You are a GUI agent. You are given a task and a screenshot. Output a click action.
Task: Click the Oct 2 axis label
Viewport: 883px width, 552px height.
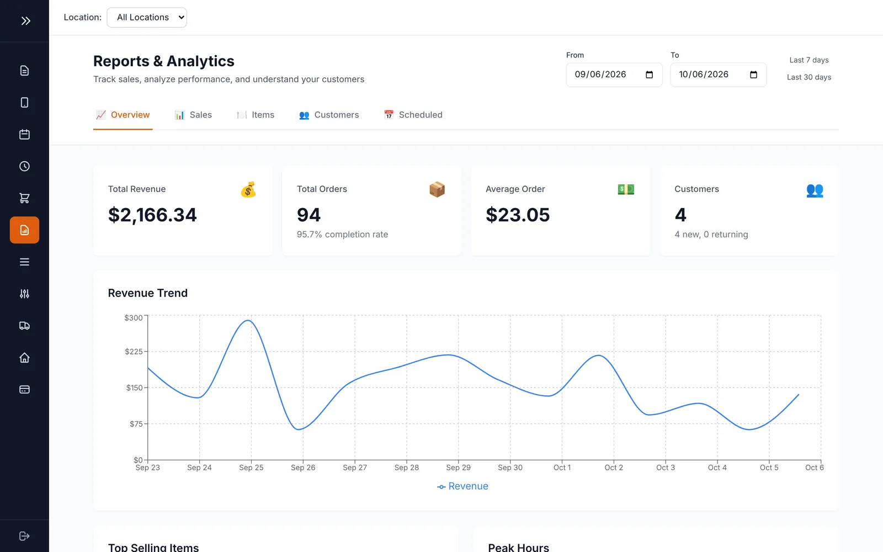614,468
